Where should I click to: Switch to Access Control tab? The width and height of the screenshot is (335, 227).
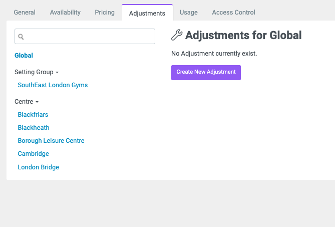click(x=233, y=13)
